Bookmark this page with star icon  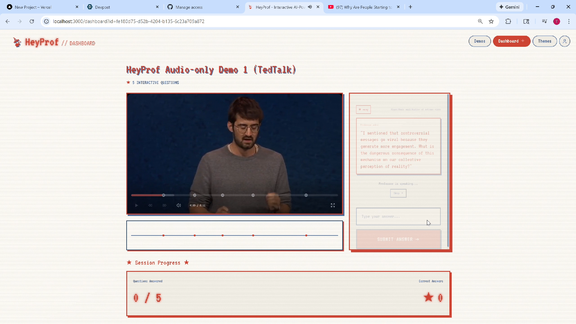point(491,21)
